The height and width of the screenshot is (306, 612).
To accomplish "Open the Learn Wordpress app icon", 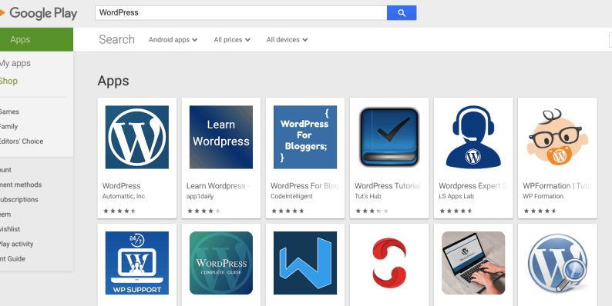I will point(221,137).
